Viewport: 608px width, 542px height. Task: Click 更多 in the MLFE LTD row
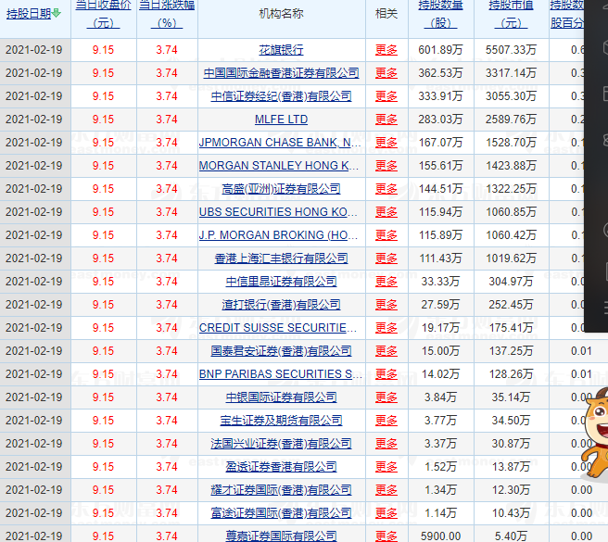click(386, 120)
